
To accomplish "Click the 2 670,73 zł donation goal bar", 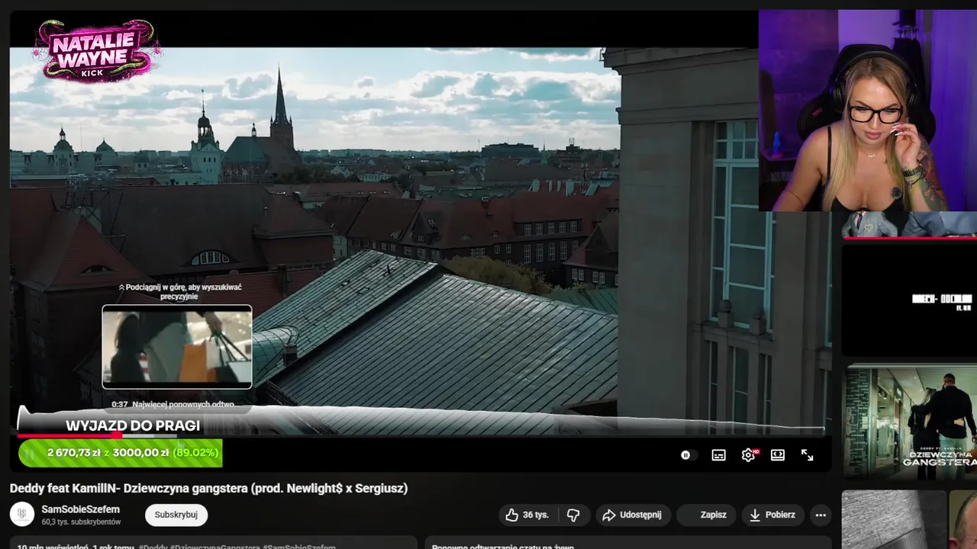I will tap(121, 453).
